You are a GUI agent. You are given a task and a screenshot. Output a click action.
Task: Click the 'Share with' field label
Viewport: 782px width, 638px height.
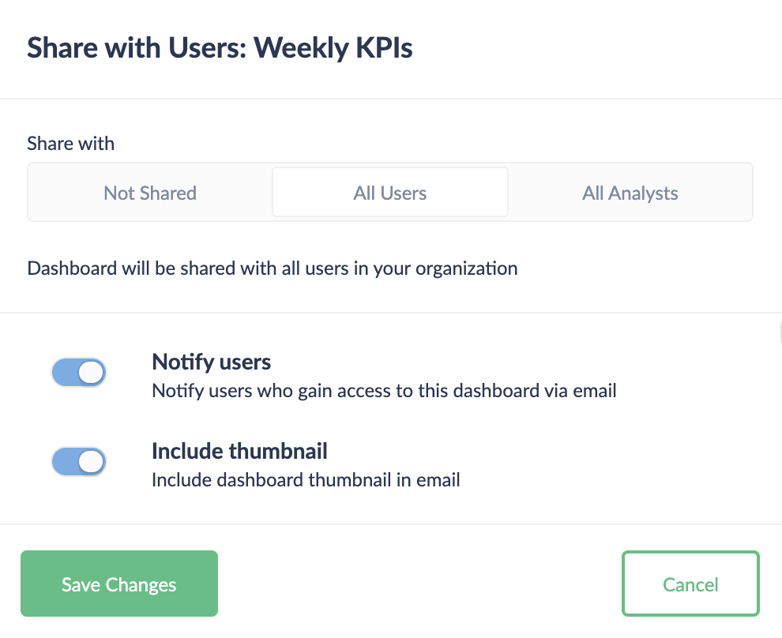point(71,144)
